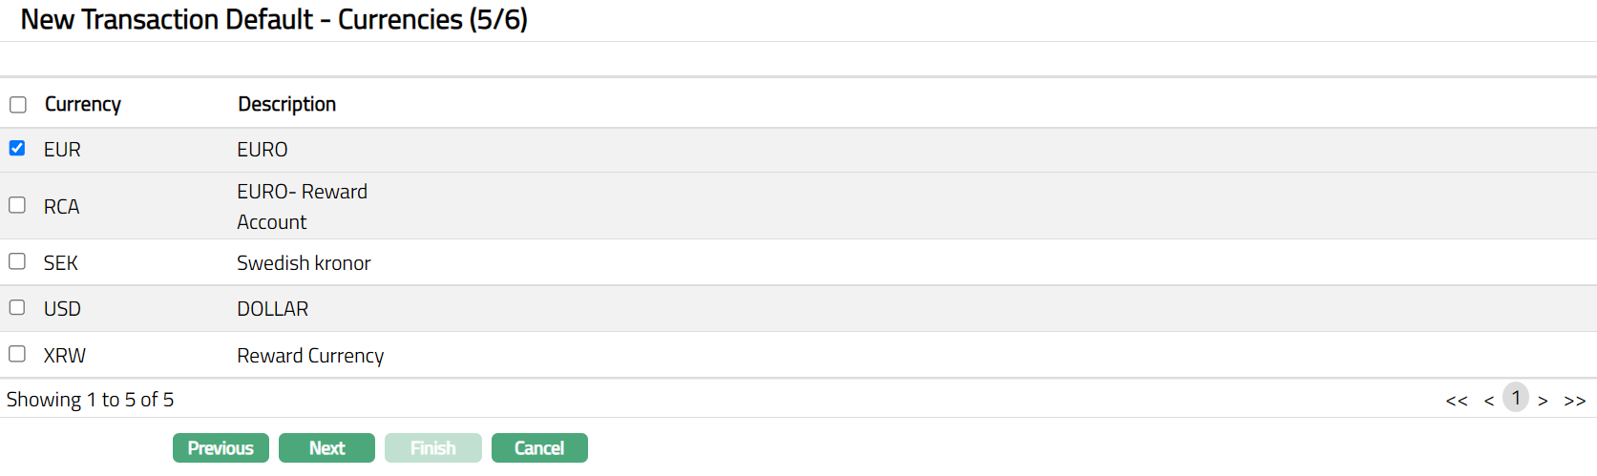The width and height of the screenshot is (1597, 476).
Task: Go to next page using > arrow
Action: [x=1543, y=401]
